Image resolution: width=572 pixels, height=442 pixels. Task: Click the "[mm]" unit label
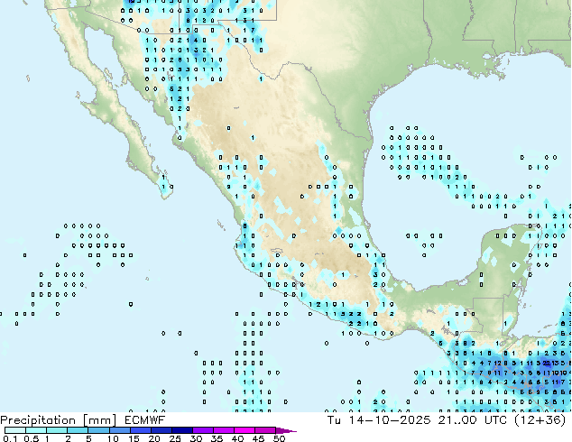pos(100,420)
